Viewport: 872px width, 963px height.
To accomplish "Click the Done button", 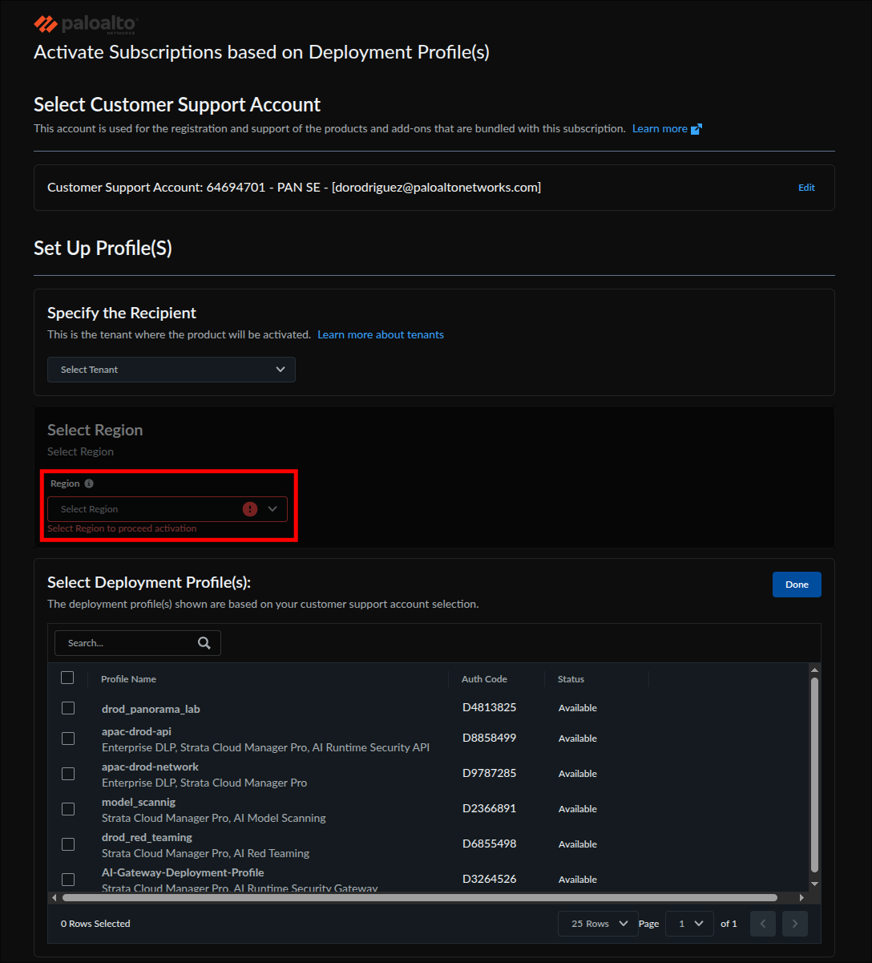I will 797,585.
